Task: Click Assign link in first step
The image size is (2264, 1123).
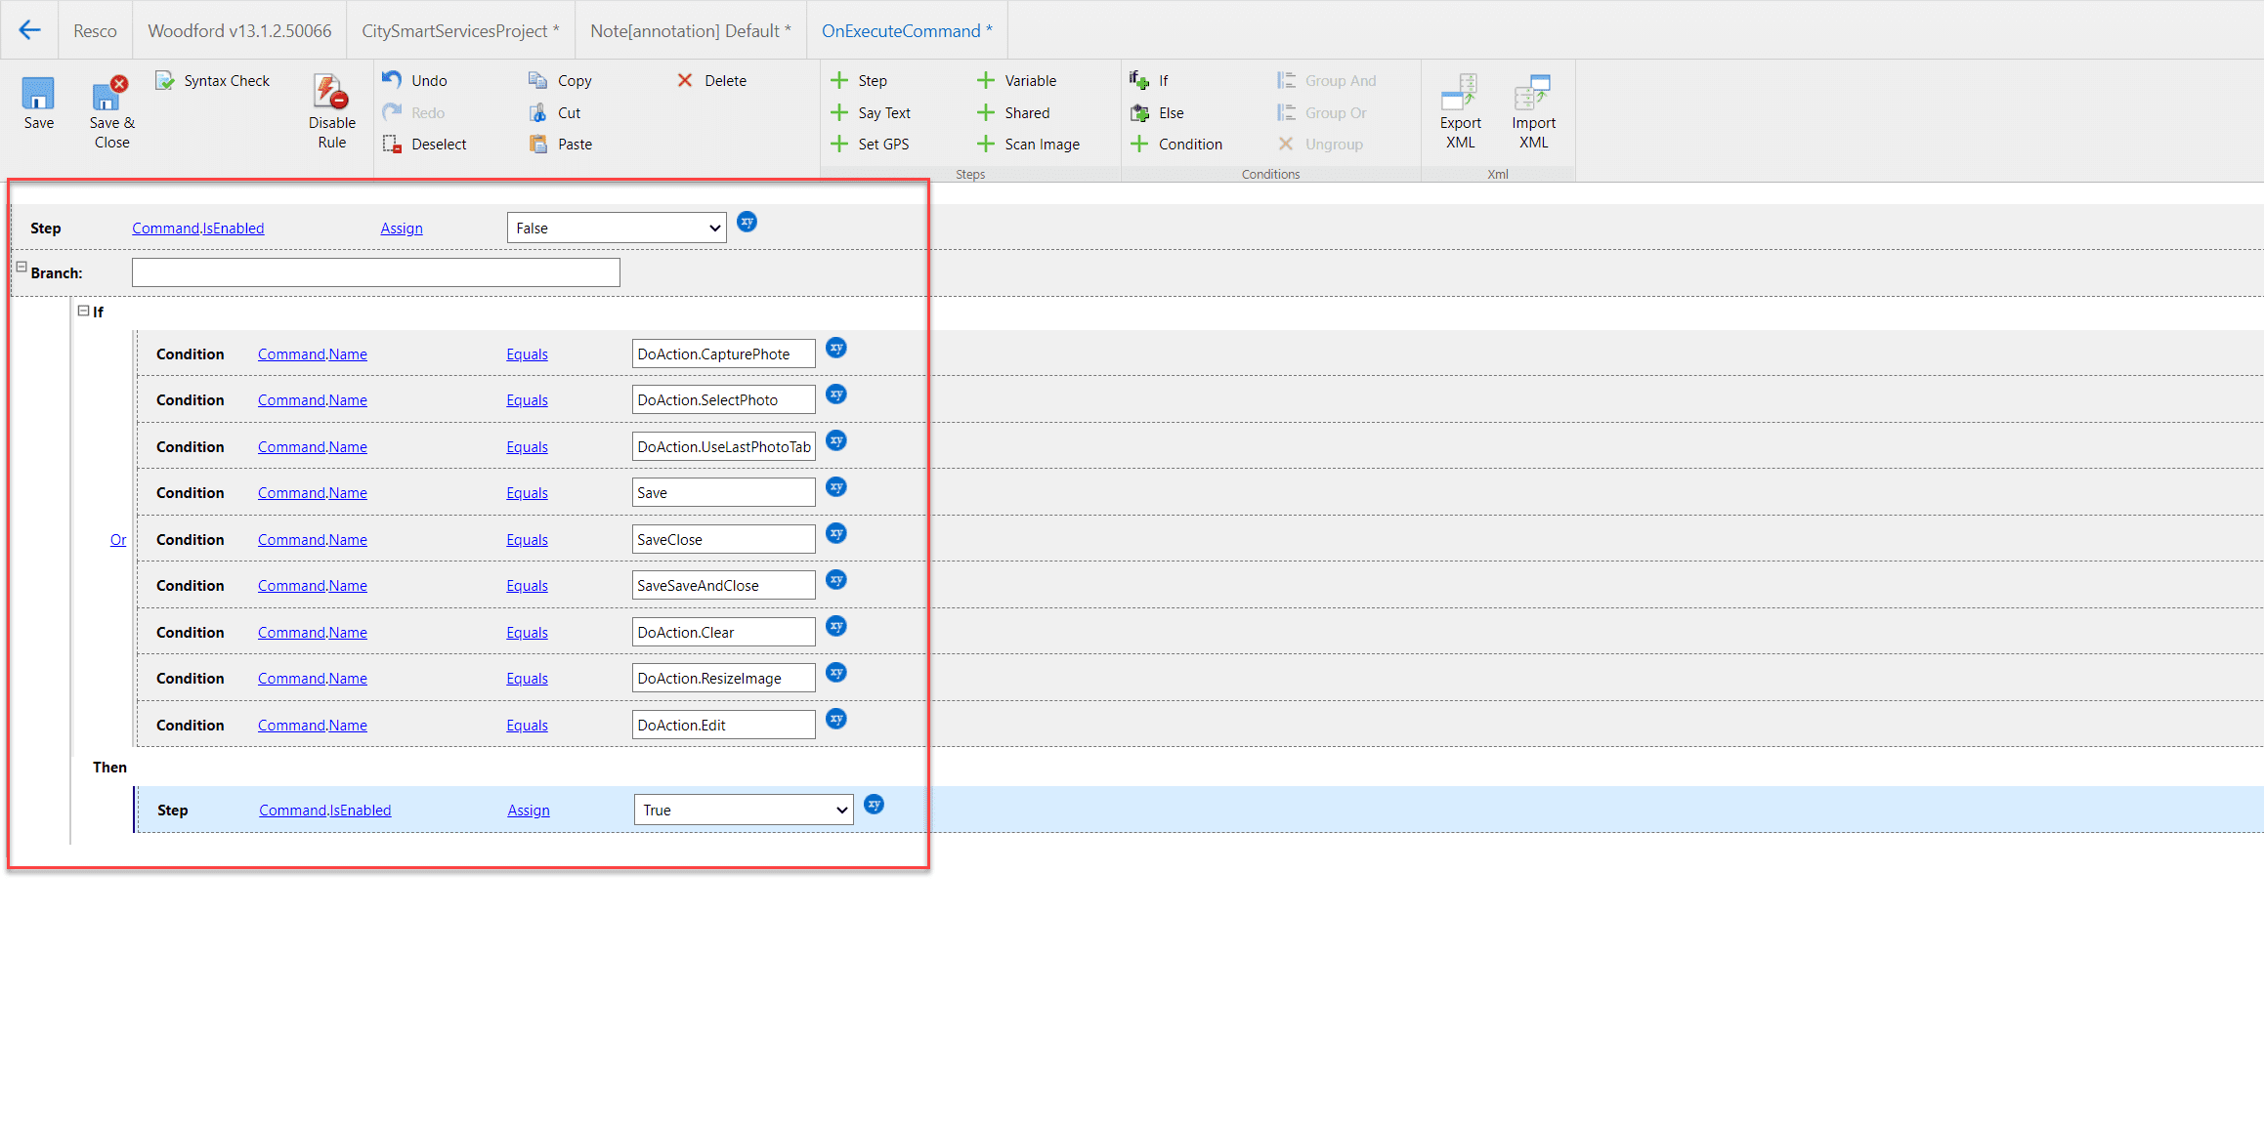Action: coord(402,229)
